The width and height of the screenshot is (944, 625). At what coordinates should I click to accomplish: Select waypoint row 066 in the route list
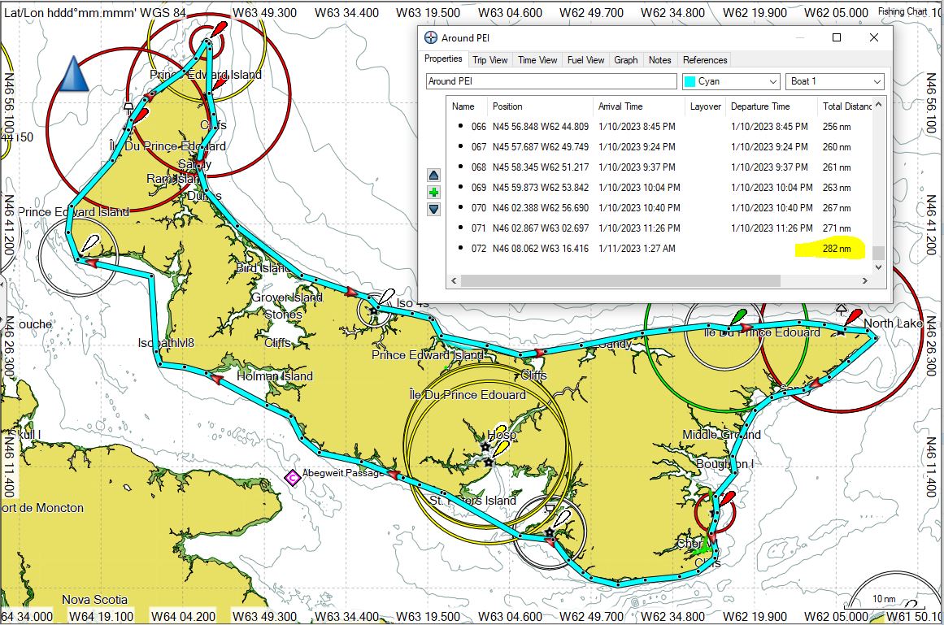(x=660, y=127)
